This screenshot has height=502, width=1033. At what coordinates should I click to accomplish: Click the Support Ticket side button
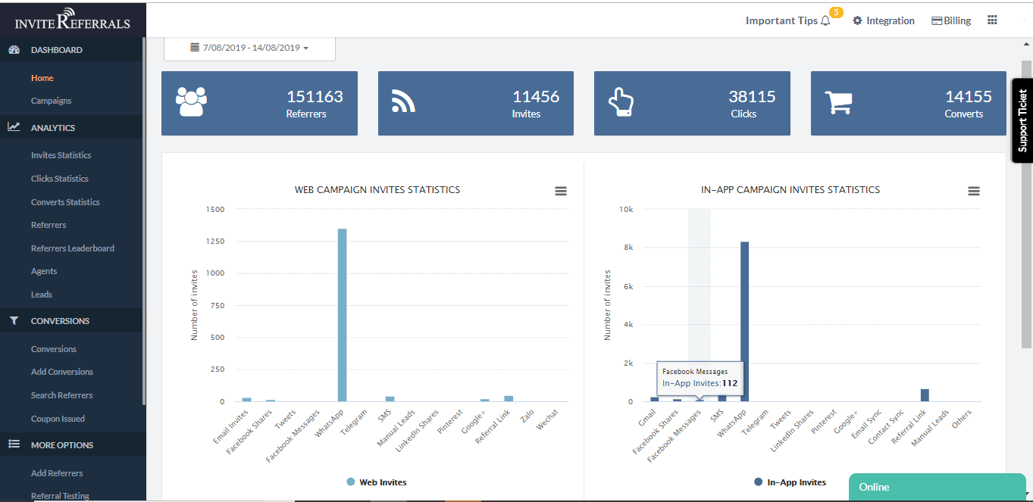[1022, 120]
